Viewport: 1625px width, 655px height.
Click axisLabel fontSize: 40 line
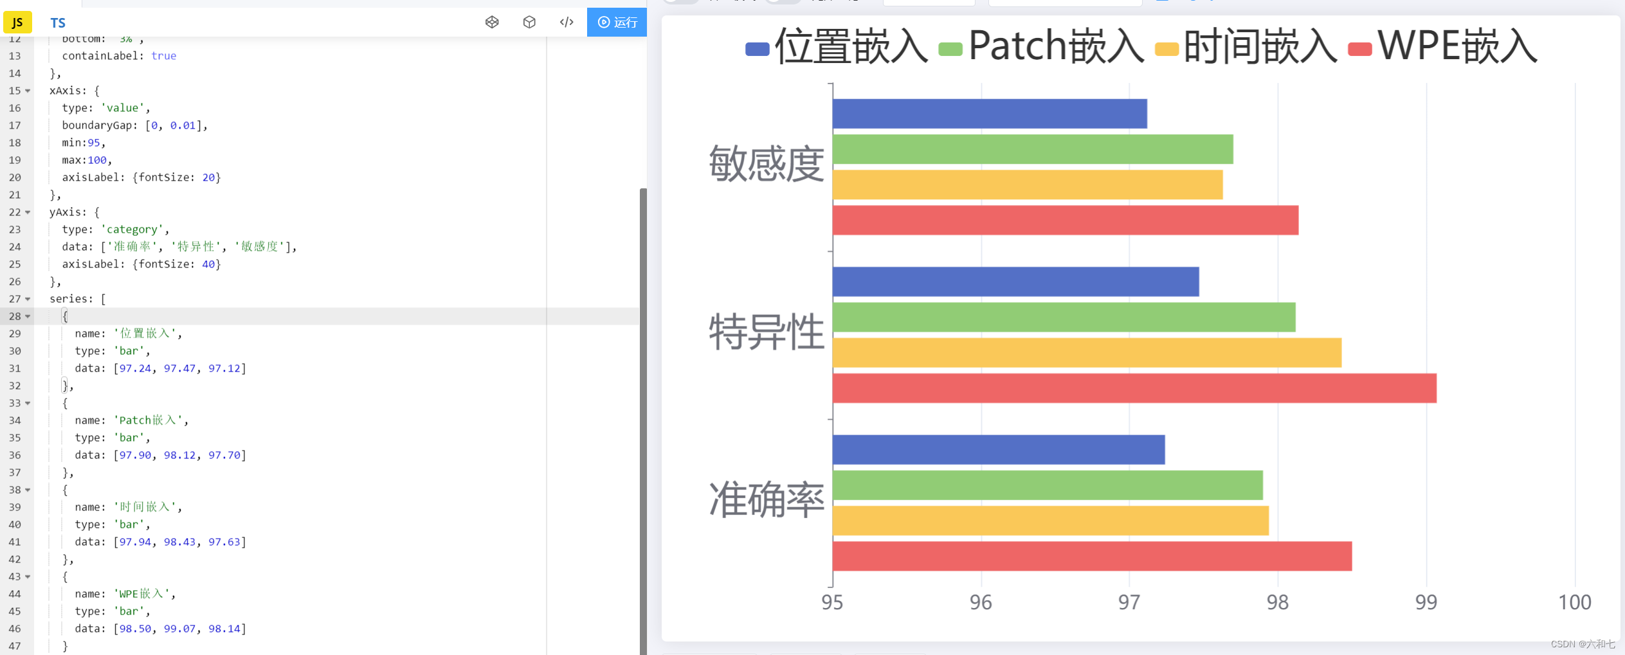141,264
